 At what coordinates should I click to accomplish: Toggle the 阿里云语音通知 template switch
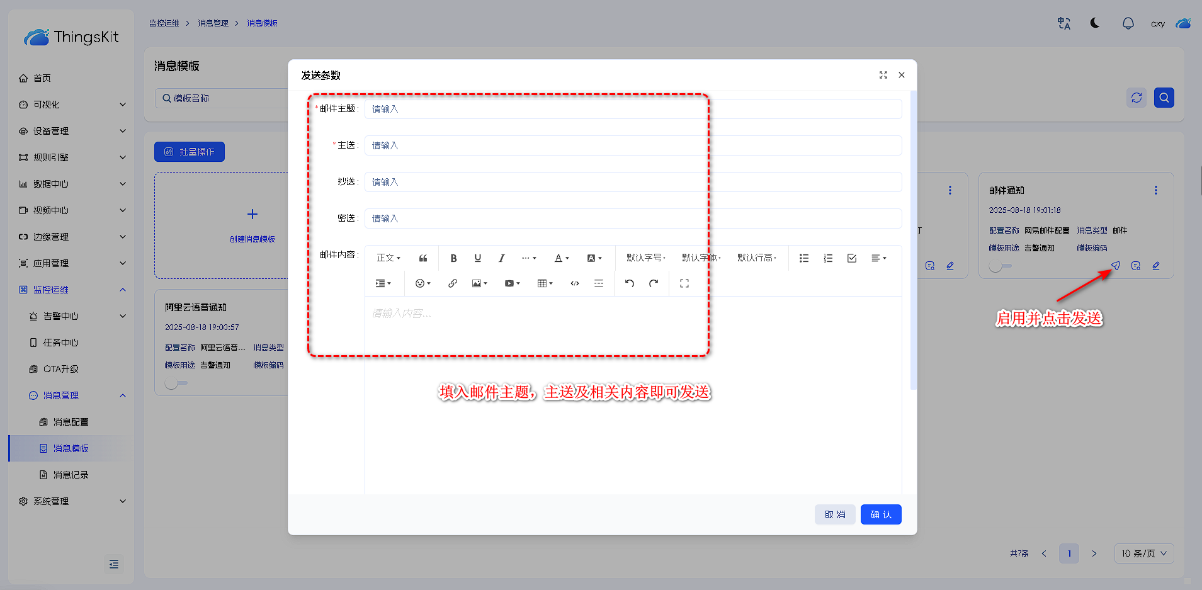click(x=176, y=383)
